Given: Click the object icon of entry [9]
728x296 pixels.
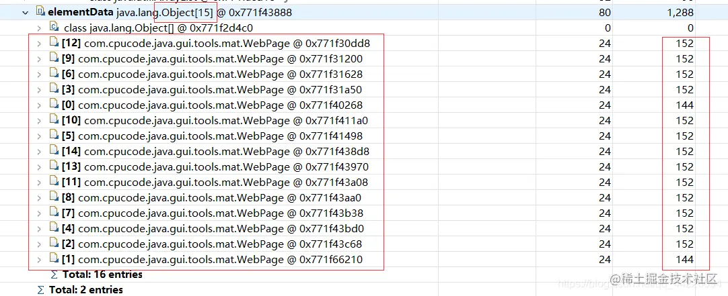Looking at the screenshot, I should pos(54,58).
